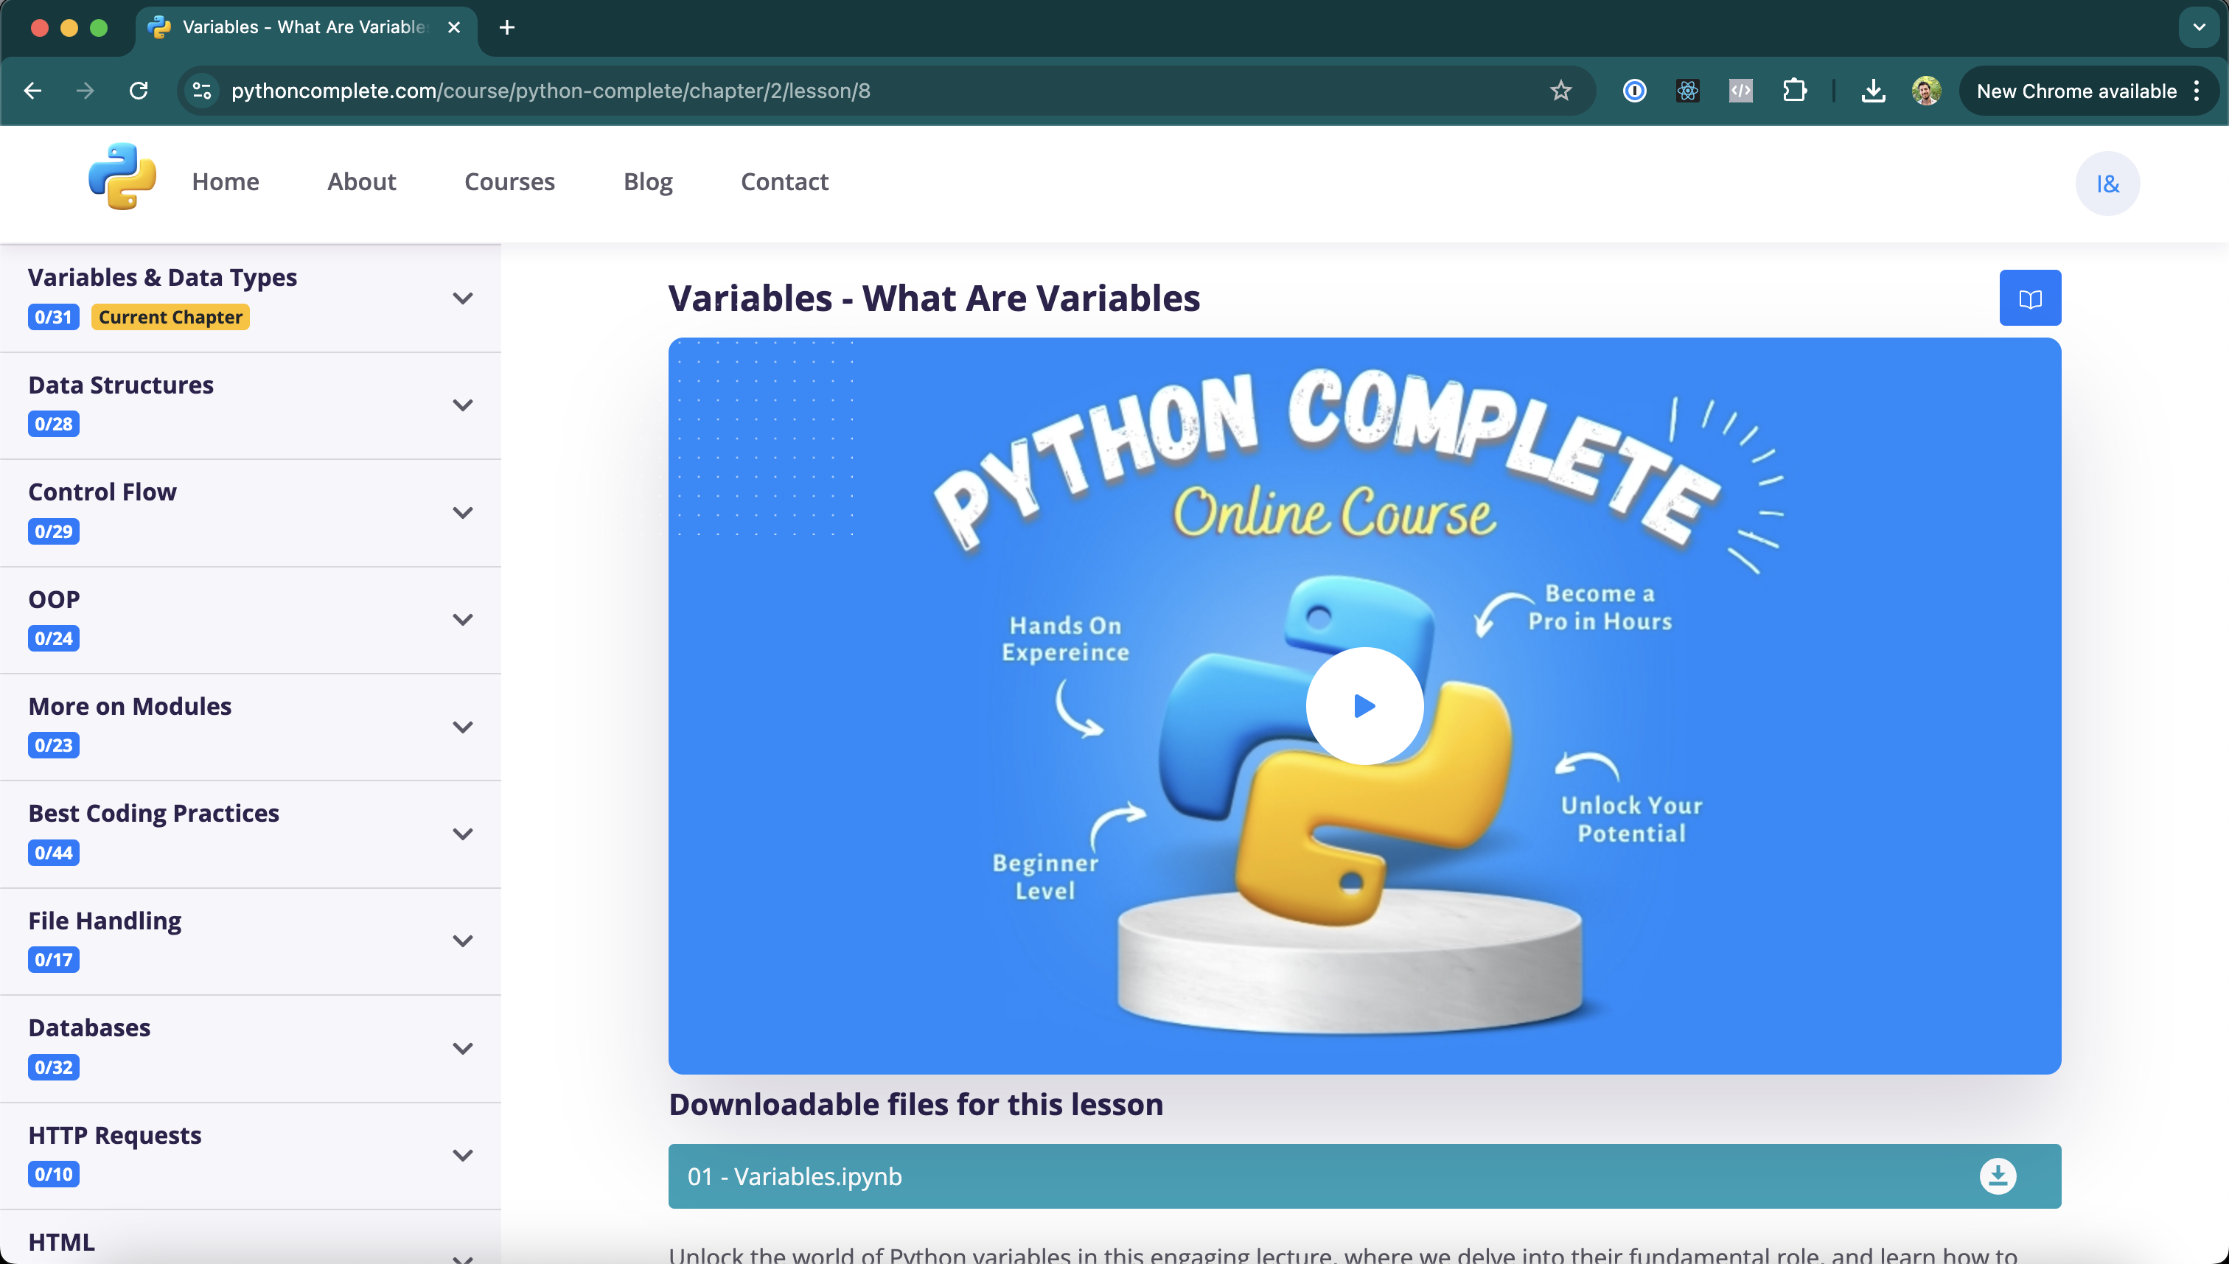This screenshot has height=1264, width=2229.
Task: Open the Contact page link
Action: coord(784,181)
